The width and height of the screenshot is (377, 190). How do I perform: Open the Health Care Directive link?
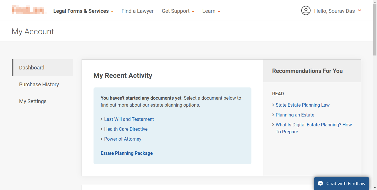[x=126, y=129]
